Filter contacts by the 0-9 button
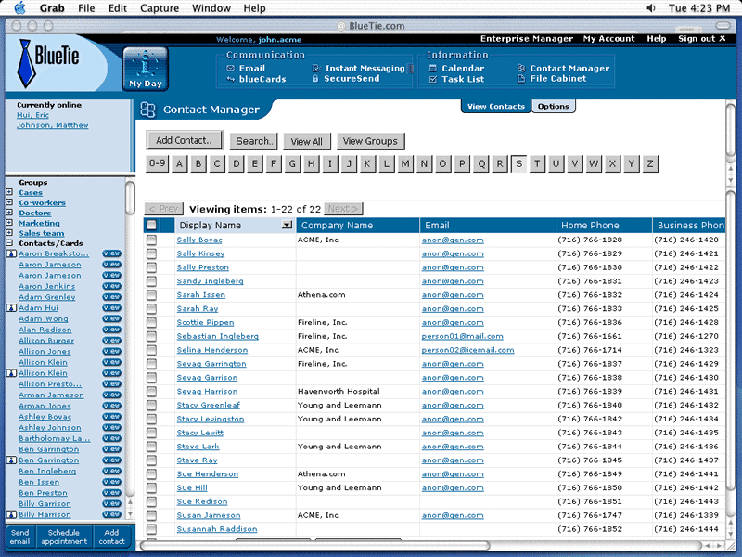 point(157,164)
